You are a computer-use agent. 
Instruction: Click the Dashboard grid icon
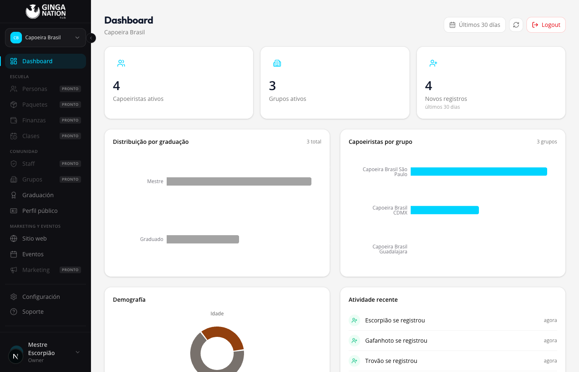tap(14, 61)
